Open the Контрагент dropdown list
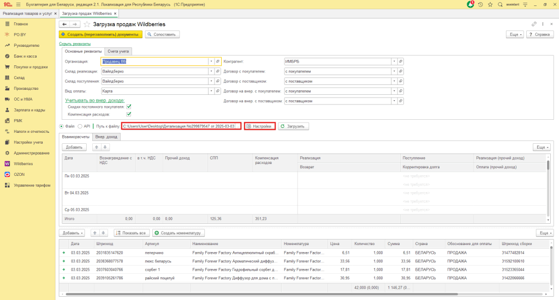Screen dimensions: 559x300 coord(394,62)
